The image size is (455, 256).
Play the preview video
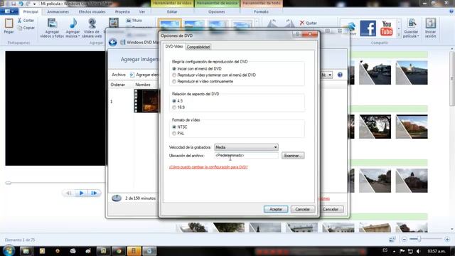click(x=82, y=193)
